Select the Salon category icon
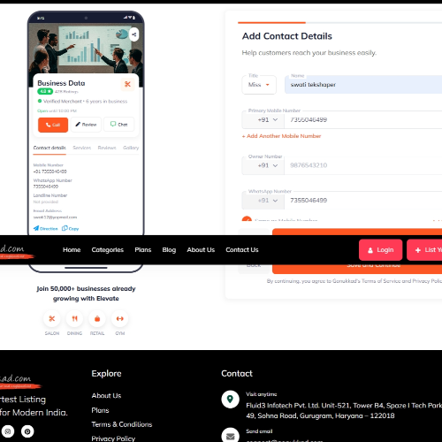Screen dimensions: 442x442 pyautogui.click(x=52, y=318)
